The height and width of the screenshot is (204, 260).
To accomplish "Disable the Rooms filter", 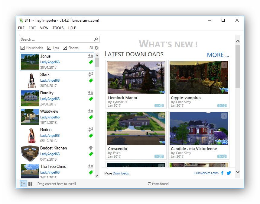I will pos(65,48).
